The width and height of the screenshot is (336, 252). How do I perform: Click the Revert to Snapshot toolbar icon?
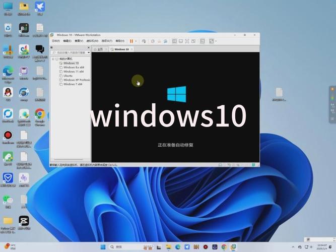point(159,41)
